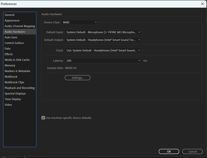This screenshot has width=207, height=158.
Task: Select the Audio Hardware category
Action: [x=20, y=32]
